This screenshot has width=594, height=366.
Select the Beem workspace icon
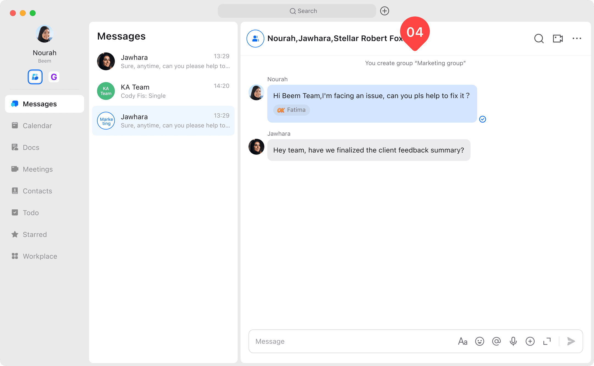(x=35, y=77)
